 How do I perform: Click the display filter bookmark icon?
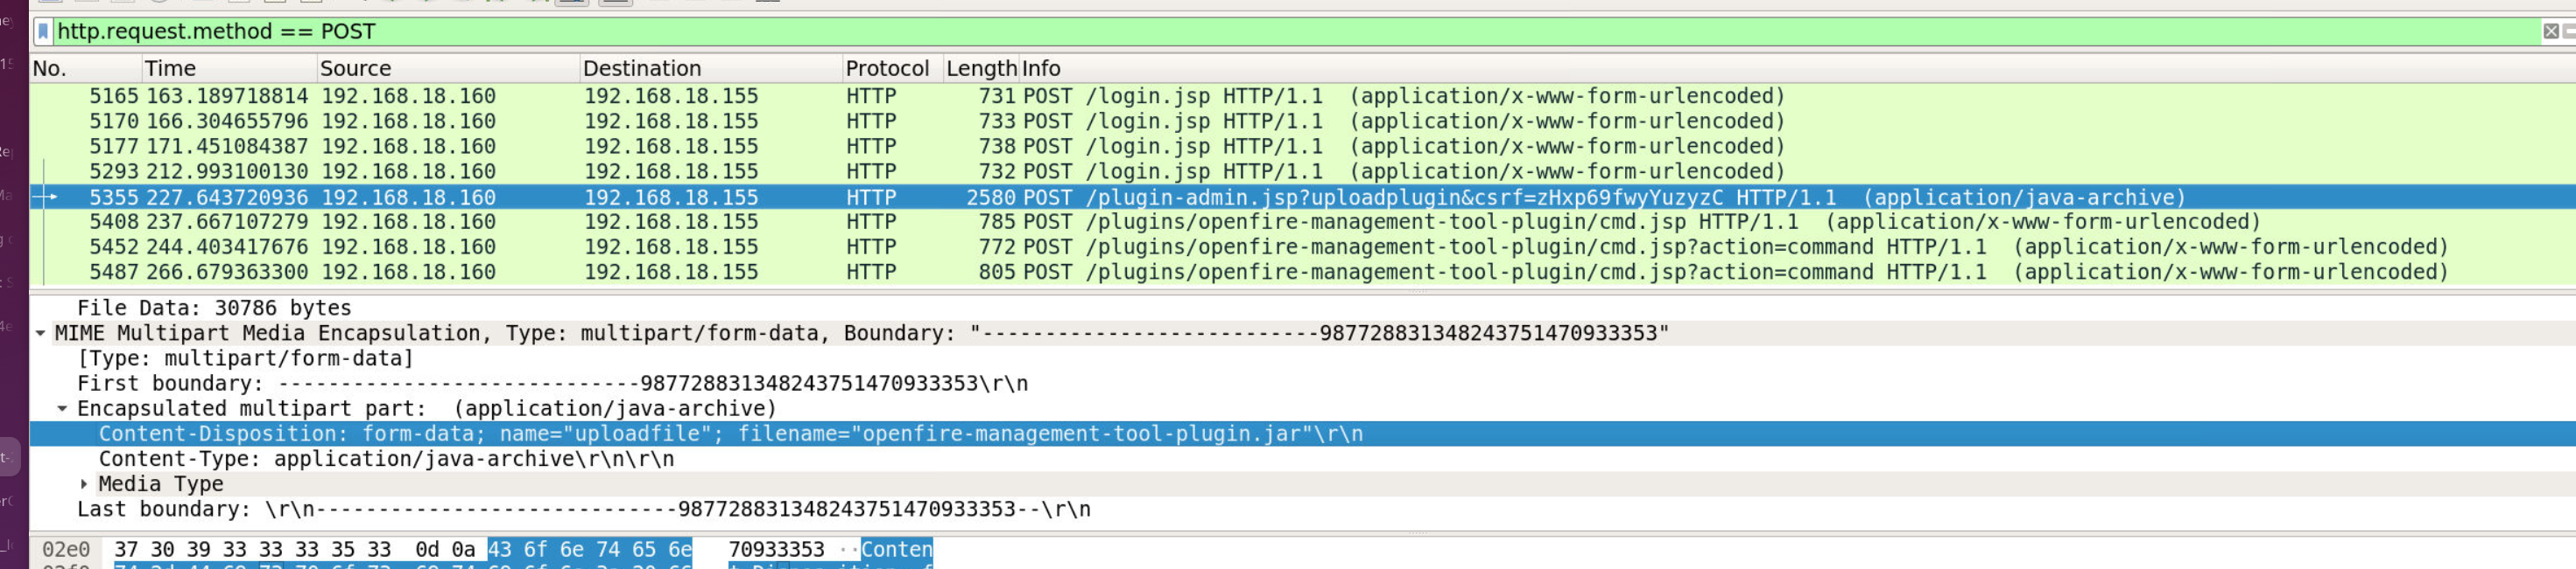(43, 32)
